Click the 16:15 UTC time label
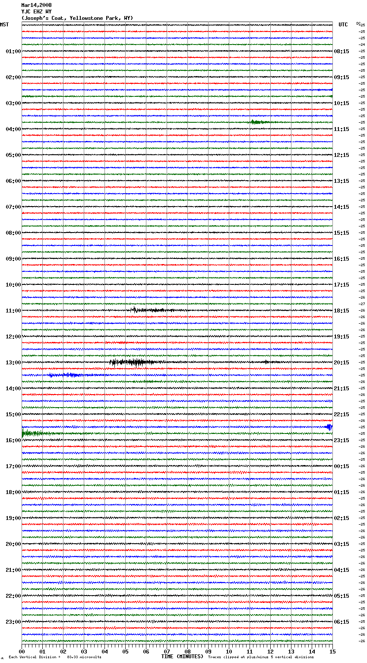This screenshot has height=663, width=367. [x=342, y=259]
